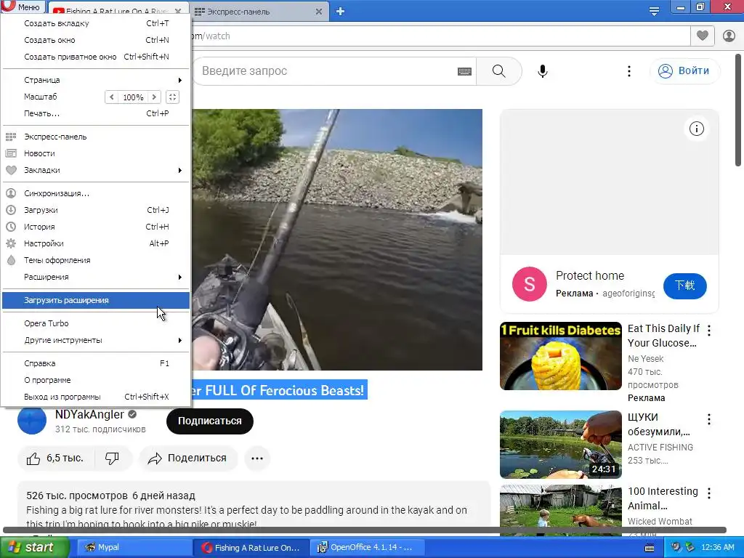Open Настройки menu entry

click(x=96, y=243)
